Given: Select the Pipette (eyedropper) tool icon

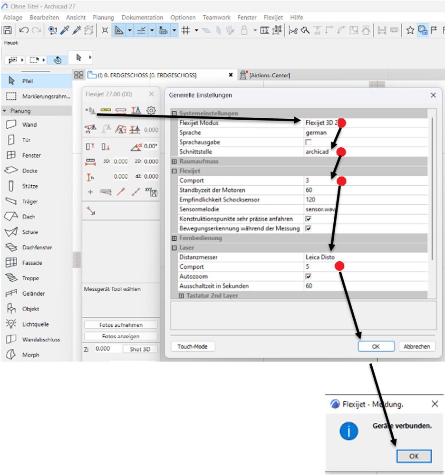Looking at the screenshot, I should (x=65, y=30).
